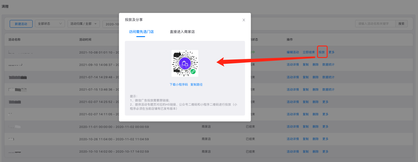Click the 搜索 button
The width and height of the screenshot is (418, 162).
401,24
